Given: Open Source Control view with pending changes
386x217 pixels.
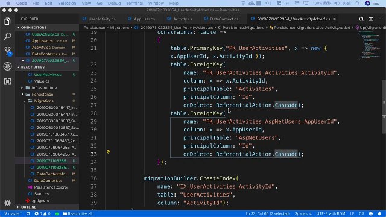Looking at the screenshot, I should tap(8, 51).
